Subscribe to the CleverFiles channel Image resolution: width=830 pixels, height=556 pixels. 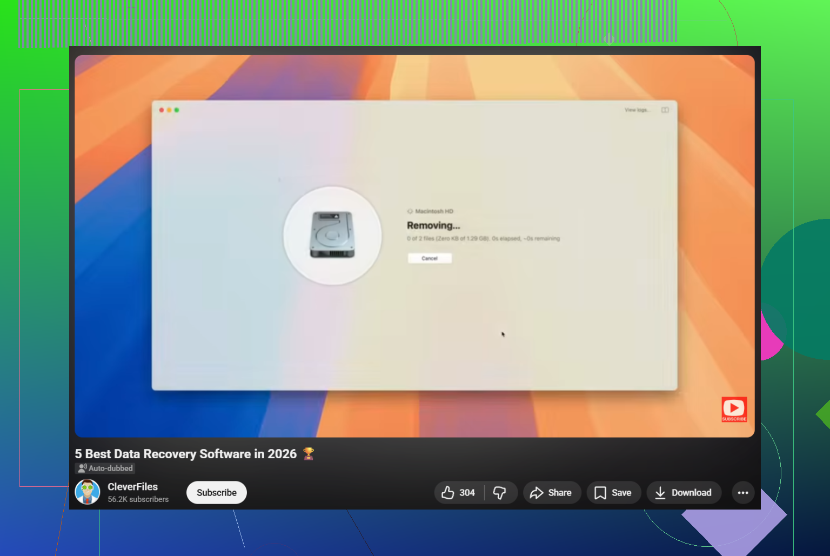[x=217, y=493]
